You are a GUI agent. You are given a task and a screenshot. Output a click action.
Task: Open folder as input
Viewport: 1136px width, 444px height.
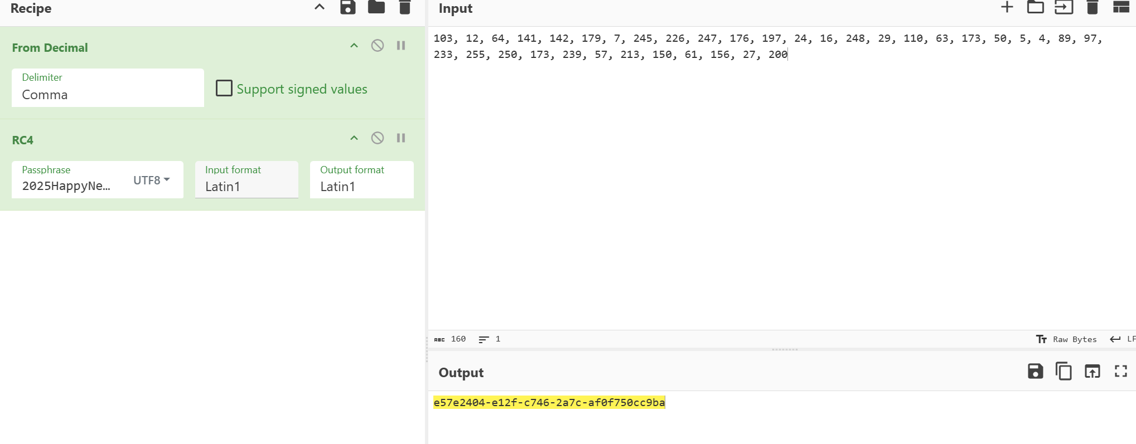coord(1036,7)
